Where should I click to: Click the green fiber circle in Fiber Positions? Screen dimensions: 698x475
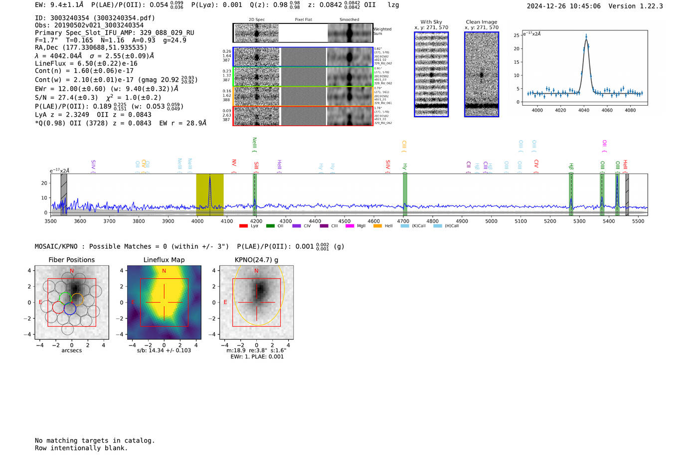point(65,298)
